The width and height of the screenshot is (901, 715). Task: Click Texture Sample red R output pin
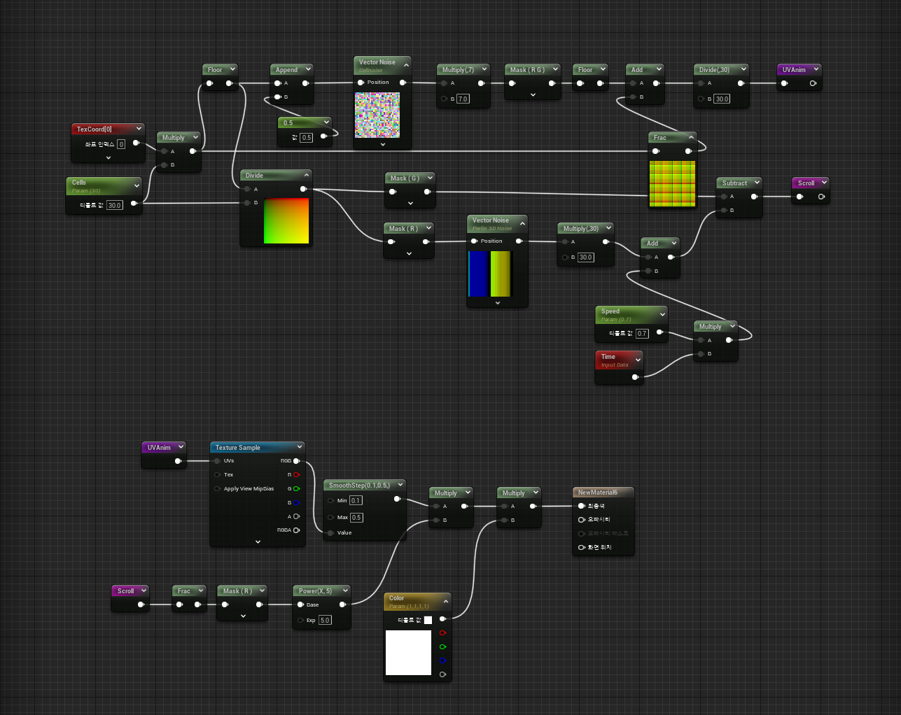tap(297, 475)
